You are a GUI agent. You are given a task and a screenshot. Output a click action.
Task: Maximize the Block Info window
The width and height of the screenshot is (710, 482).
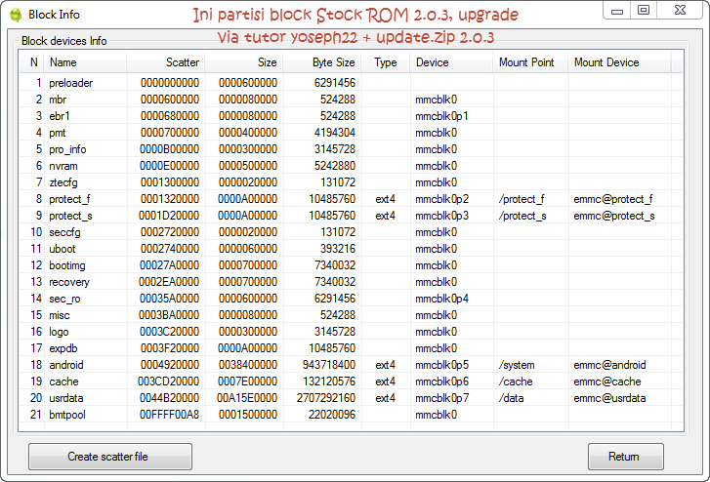click(x=643, y=11)
